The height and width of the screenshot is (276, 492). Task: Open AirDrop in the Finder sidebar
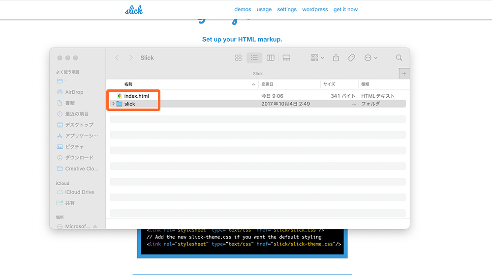pyautogui.click(x=74, y=92)
